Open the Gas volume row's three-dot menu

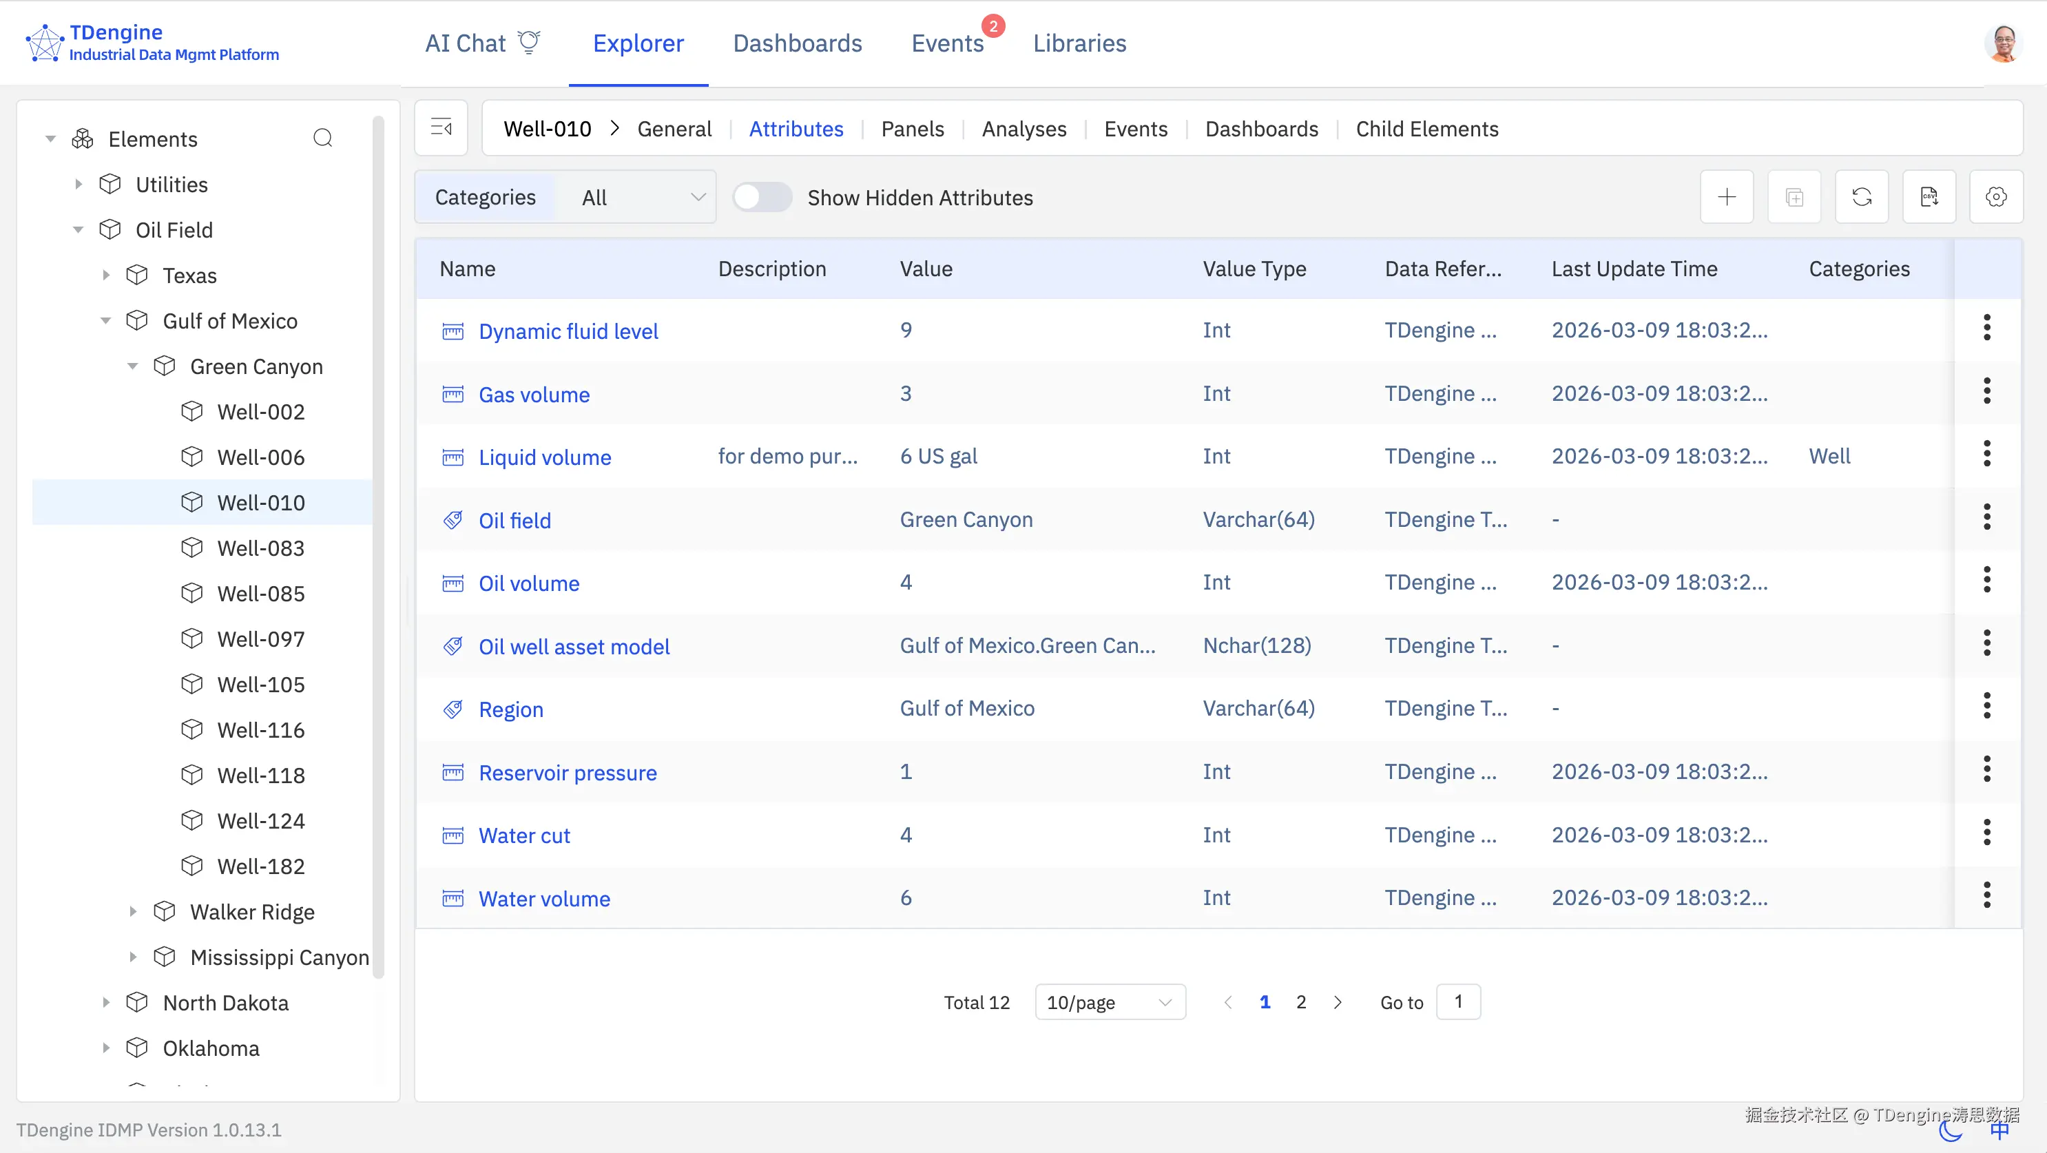1986,392
